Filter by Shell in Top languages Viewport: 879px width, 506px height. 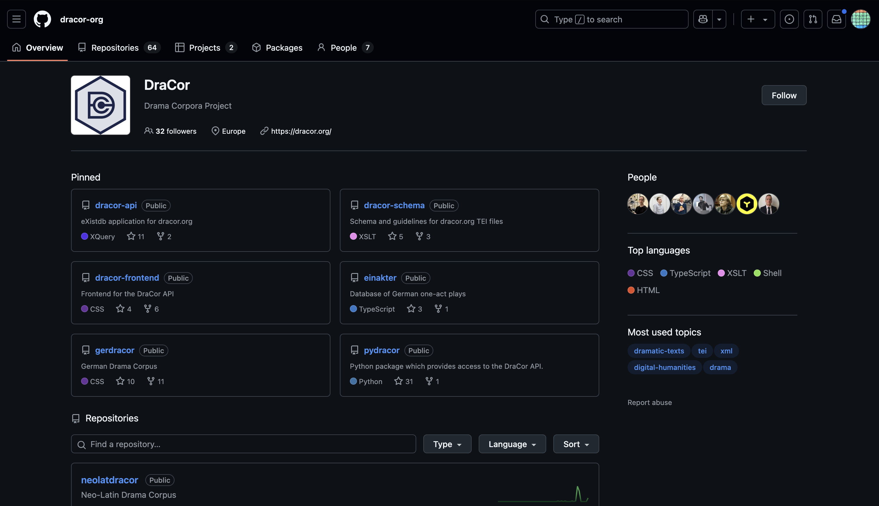pyautogui.click(x=768, y=273)
